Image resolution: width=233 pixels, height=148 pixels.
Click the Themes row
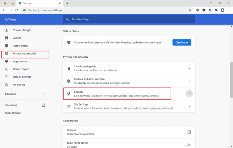[129, 132]
